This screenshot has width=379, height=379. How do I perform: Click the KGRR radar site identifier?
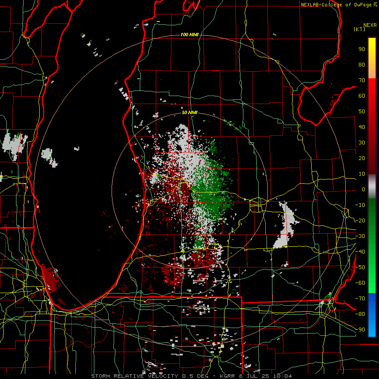(227, 376)
